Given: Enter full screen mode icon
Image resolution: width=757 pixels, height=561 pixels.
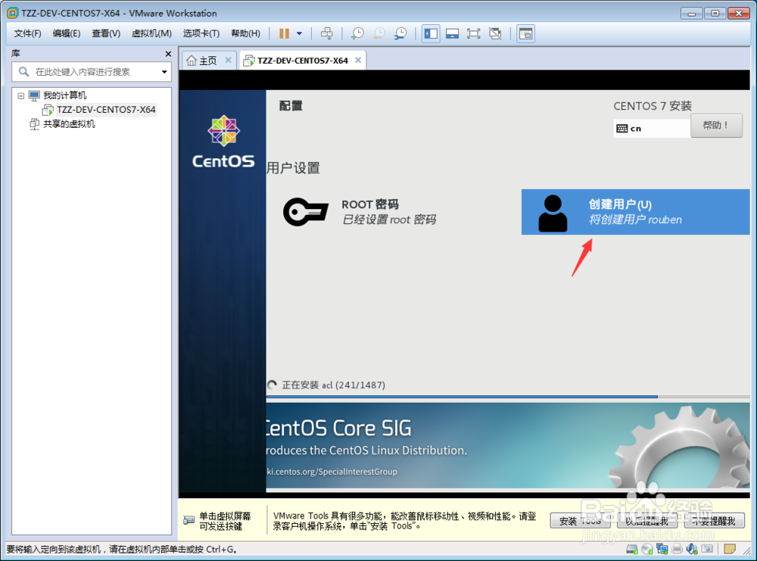Looking at the screenshot, I should coord(474,33).
